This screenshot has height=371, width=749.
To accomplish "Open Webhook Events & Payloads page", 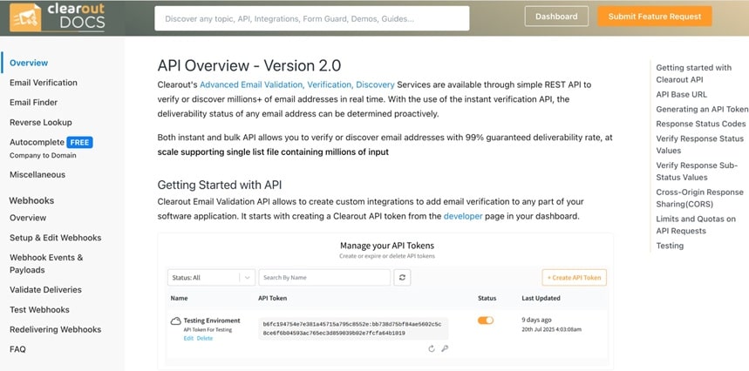I will (x=46, y=264).
